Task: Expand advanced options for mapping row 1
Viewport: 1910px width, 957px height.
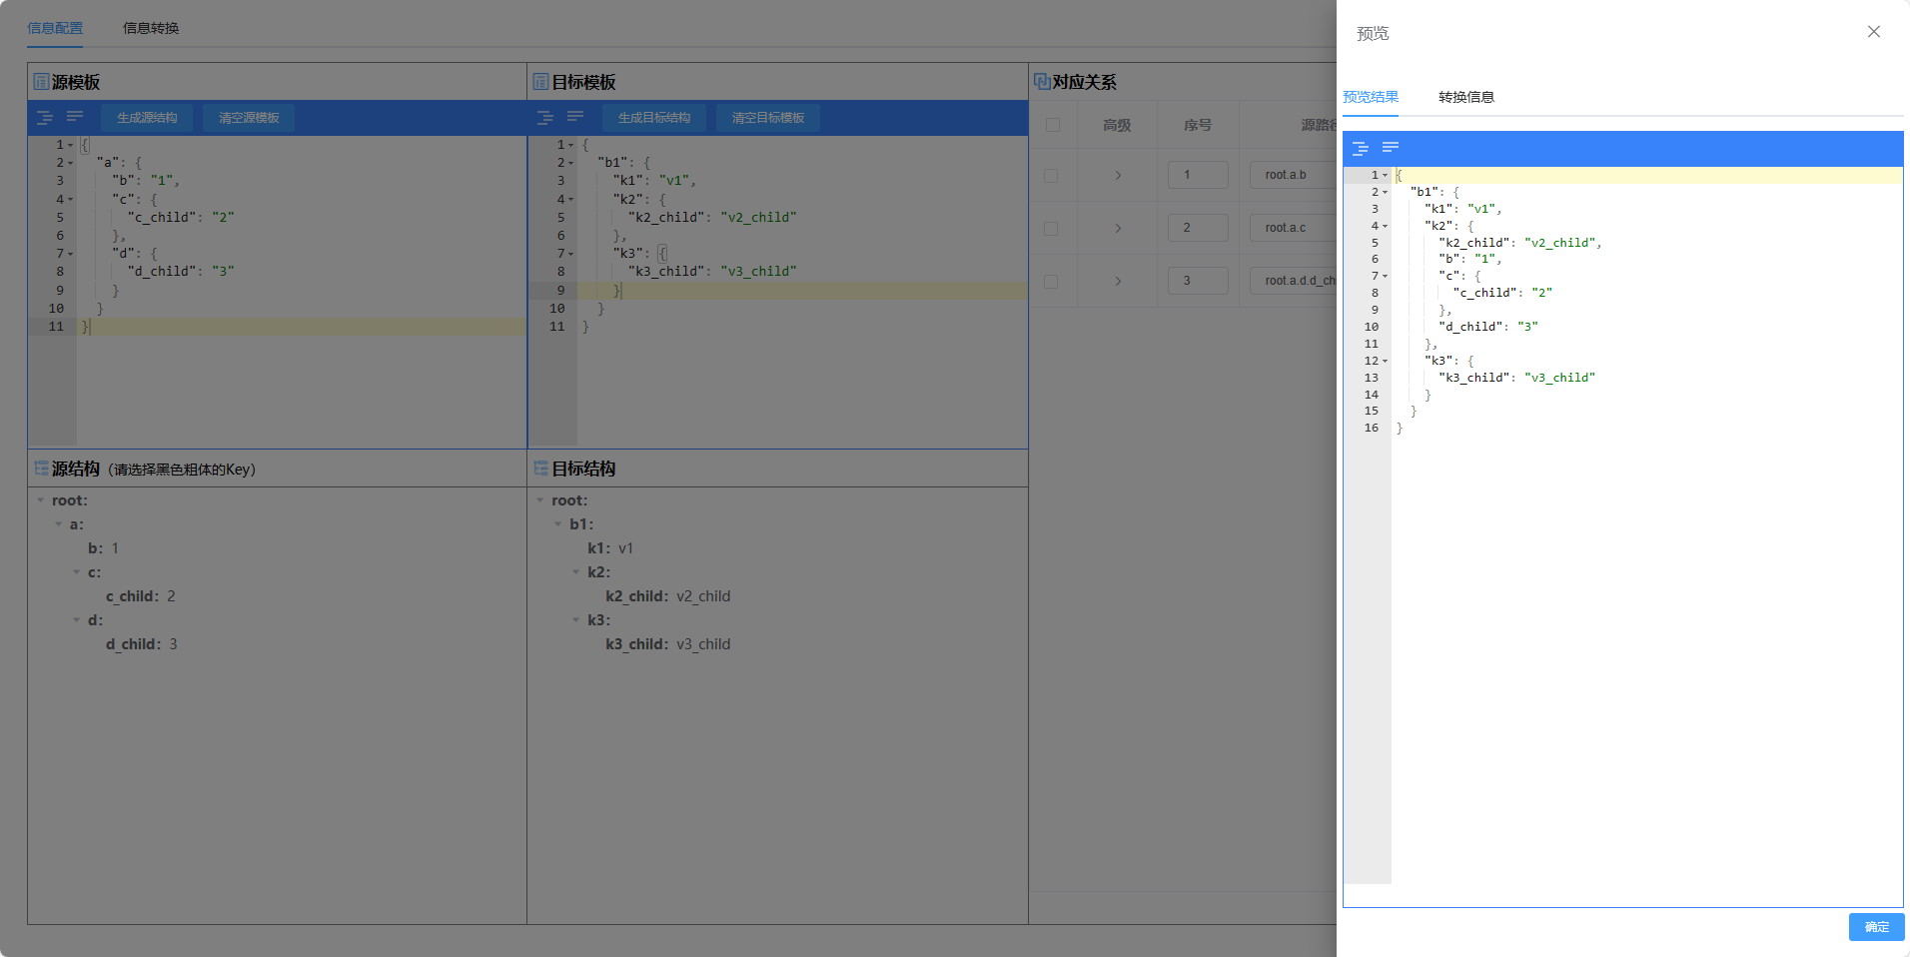Action: pyautogui.click(x=1117, y=176)
